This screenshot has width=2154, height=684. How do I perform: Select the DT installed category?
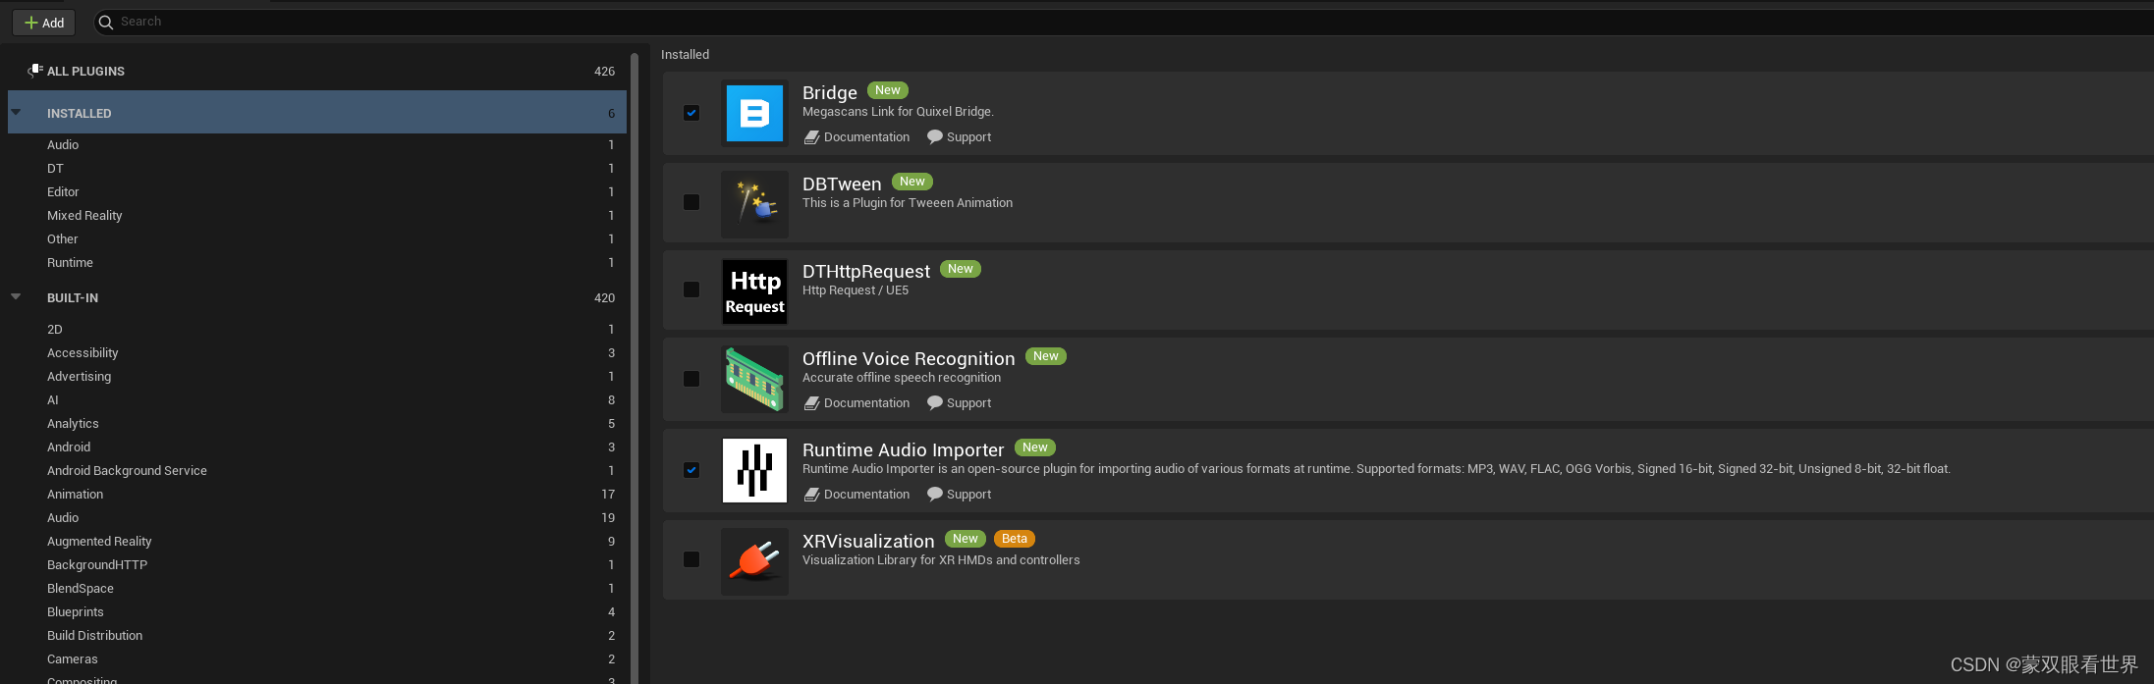(317, 168)
